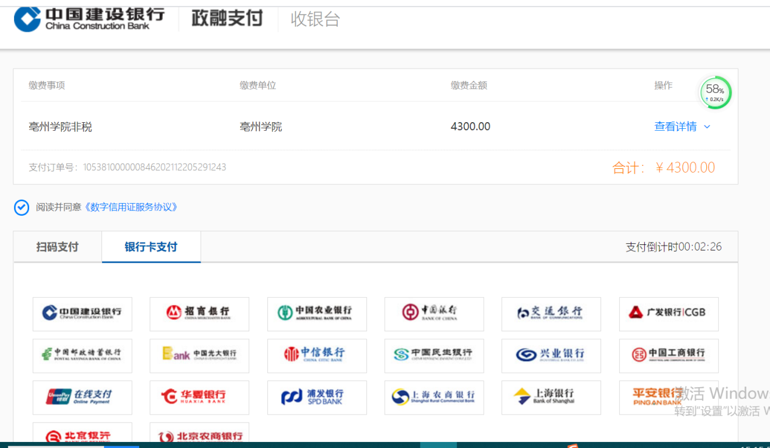Switch to 扫码支付 tab

(x=57, y=247)
